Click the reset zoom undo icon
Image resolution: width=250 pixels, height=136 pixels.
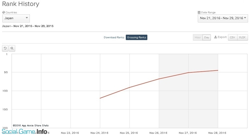tap(5, 48)
